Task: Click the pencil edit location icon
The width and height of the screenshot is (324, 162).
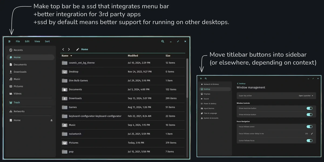Action: pyautogui.click(x=78, y=49)
